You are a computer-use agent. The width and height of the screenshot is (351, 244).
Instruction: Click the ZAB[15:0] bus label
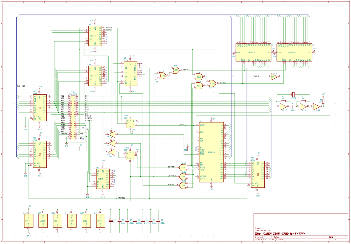coord(21,86)
